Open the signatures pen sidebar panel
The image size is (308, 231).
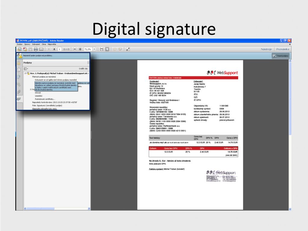click(19, 99)
